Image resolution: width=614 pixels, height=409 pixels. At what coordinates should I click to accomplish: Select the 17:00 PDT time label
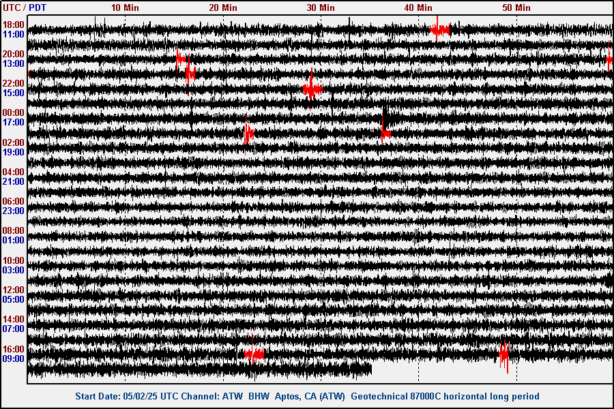coord(14,123)
